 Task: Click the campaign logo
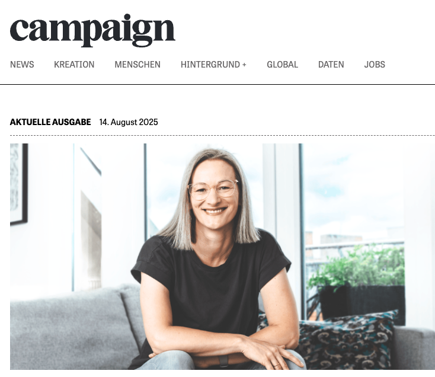point(92,30)
